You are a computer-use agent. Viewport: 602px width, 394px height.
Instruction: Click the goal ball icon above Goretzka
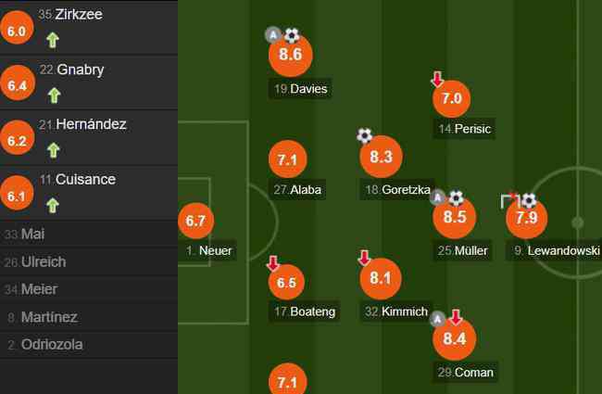(364, 135)
